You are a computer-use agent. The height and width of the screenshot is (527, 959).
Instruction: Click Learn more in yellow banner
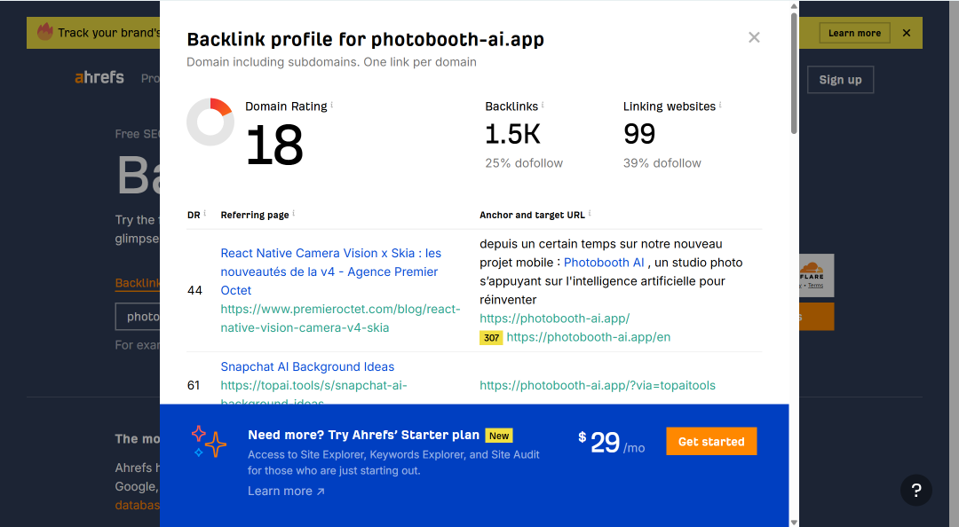pyautogui.click(x=854, y=33)
